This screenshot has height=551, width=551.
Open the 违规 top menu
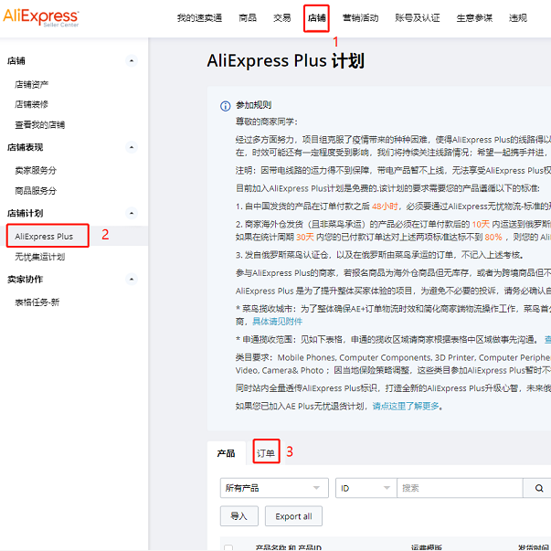518,17
